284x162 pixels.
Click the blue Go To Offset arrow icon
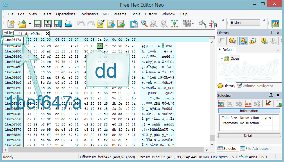pyautogui.click(x=134, y=24)
